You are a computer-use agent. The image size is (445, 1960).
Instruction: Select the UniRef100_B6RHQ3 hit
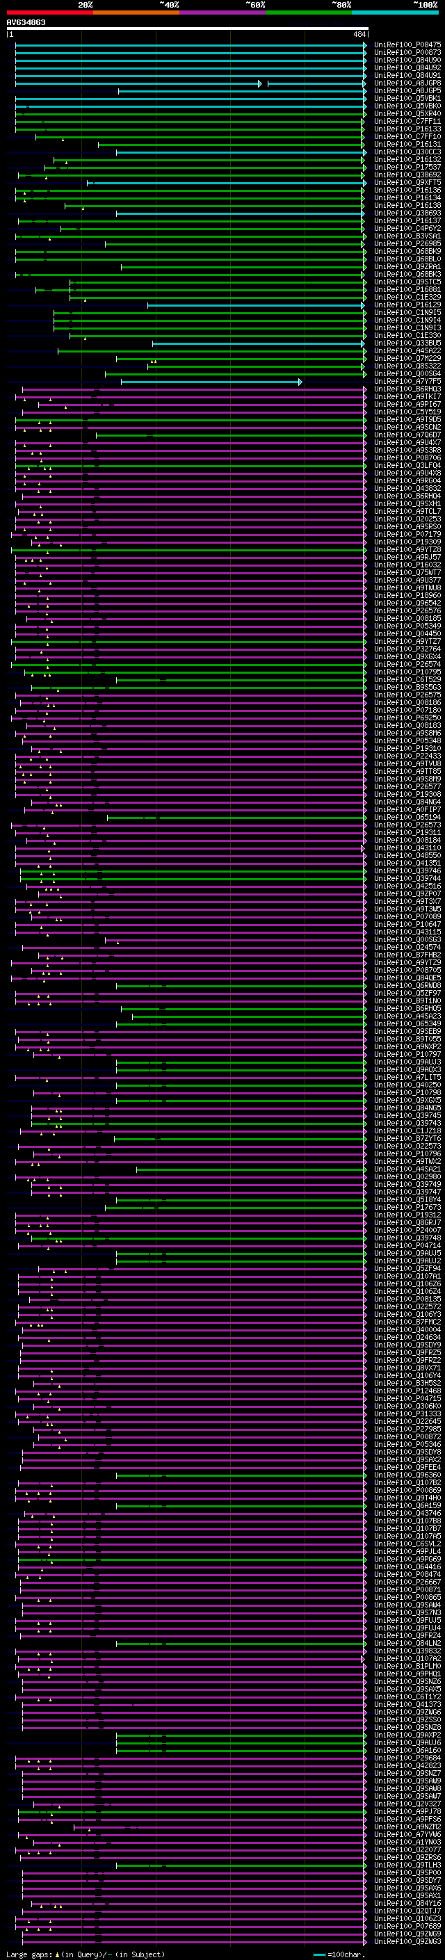pyautogui.click(x=407, y=389)
